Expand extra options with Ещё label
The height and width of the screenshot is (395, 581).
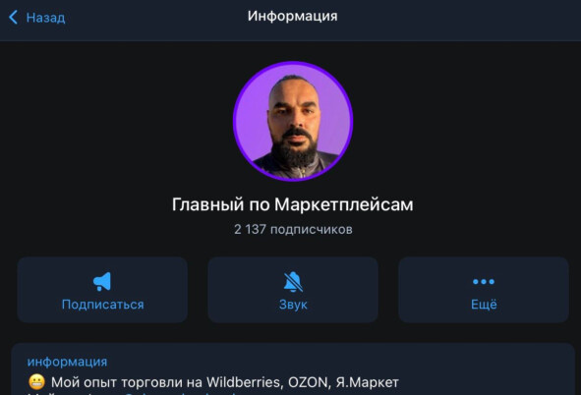click(x=484, y=305)
